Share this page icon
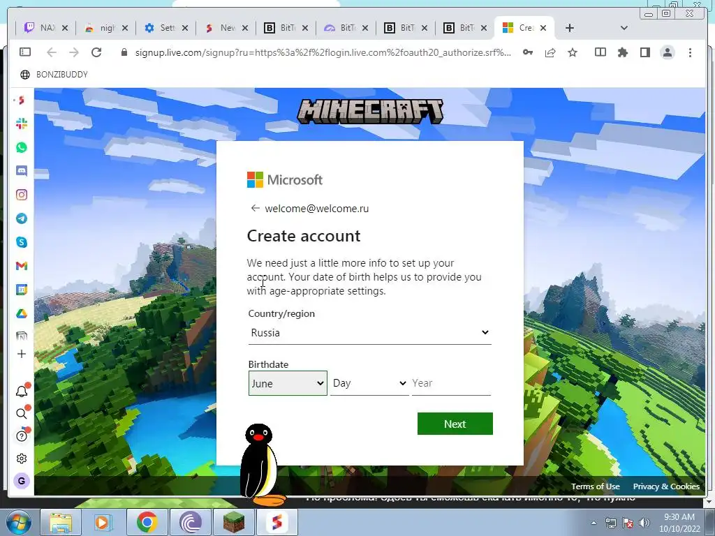 coord(550,52)
